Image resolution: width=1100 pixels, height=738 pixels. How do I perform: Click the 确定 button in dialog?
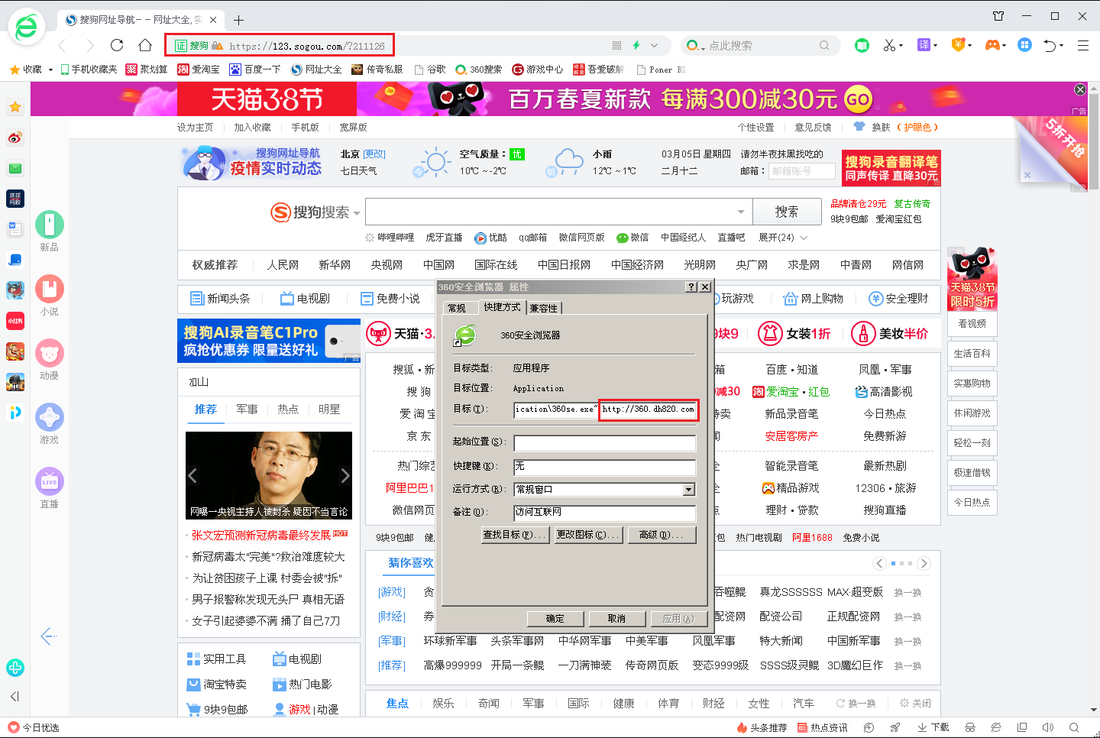tap(555, 619)
